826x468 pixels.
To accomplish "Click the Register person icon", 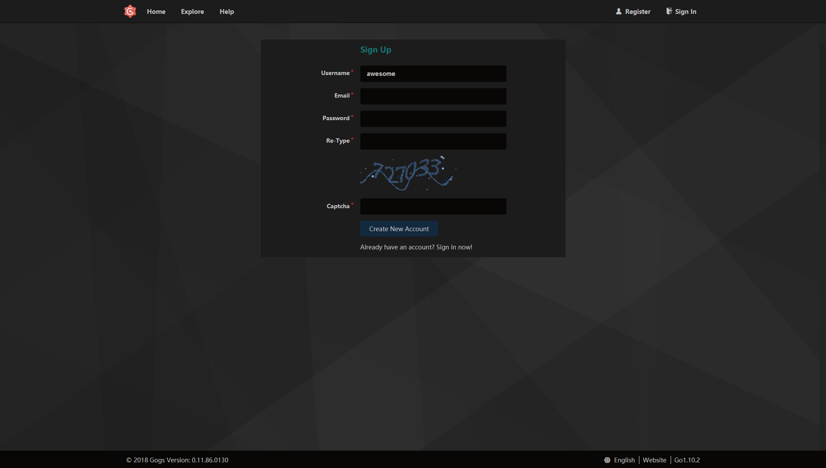I will click(619, 11).
